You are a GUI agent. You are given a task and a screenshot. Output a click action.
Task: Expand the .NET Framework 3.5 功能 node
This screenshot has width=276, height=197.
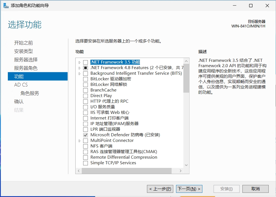pyautogui.click(x=79, y=62)
